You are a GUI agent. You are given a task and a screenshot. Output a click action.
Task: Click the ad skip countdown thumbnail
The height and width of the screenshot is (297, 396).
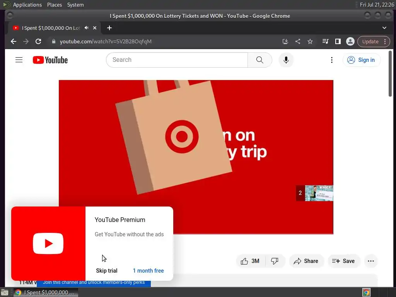tap(314, 193)
